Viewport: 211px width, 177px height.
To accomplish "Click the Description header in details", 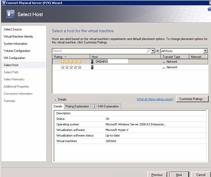I will tap(63, 113).
